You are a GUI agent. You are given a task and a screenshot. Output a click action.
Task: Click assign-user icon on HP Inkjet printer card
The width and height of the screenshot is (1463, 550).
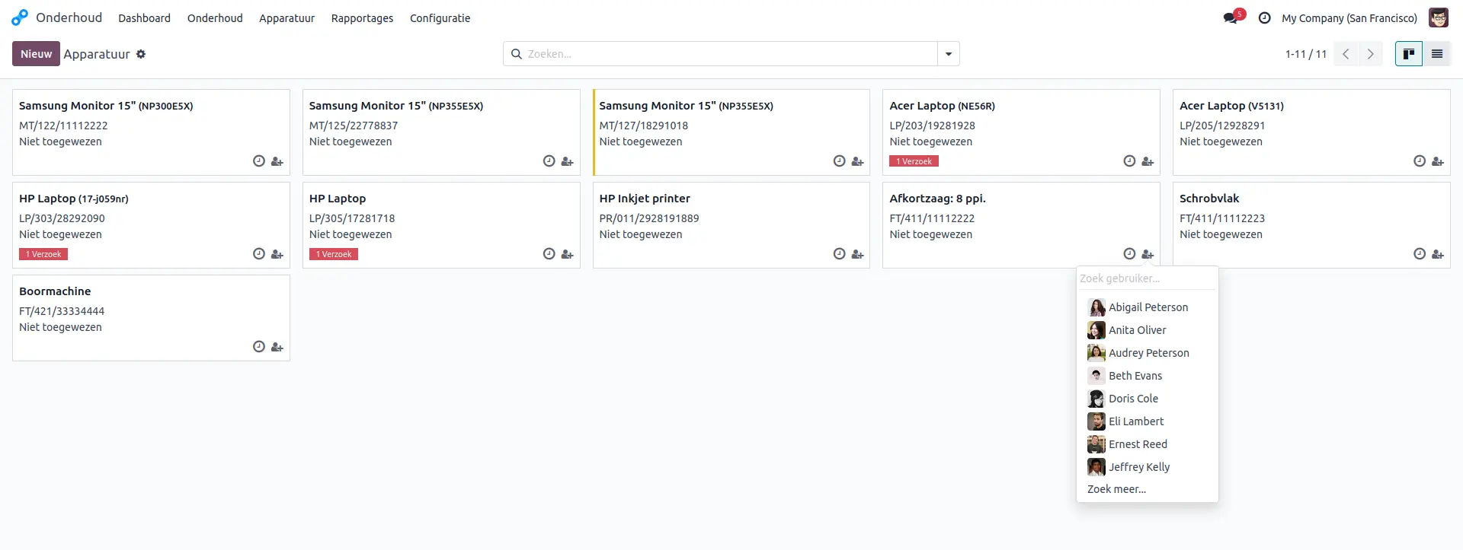tap(857, 254)
